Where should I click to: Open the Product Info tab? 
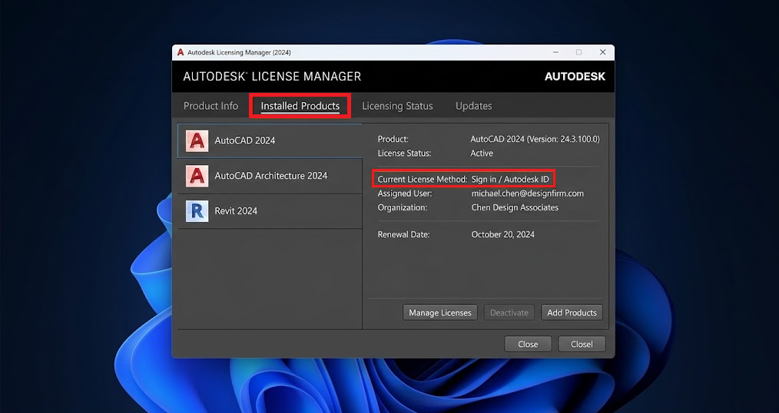[210, 106]
